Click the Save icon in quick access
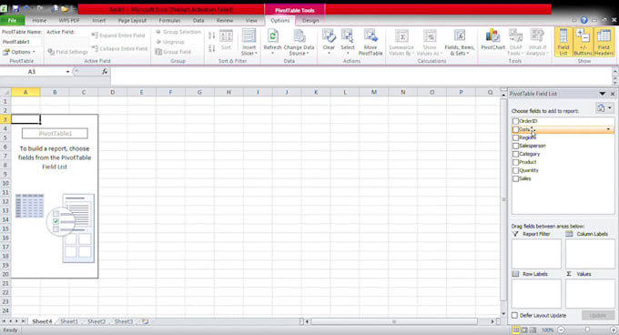Viewport: 619px width, 335px height. tap(15, 8)
